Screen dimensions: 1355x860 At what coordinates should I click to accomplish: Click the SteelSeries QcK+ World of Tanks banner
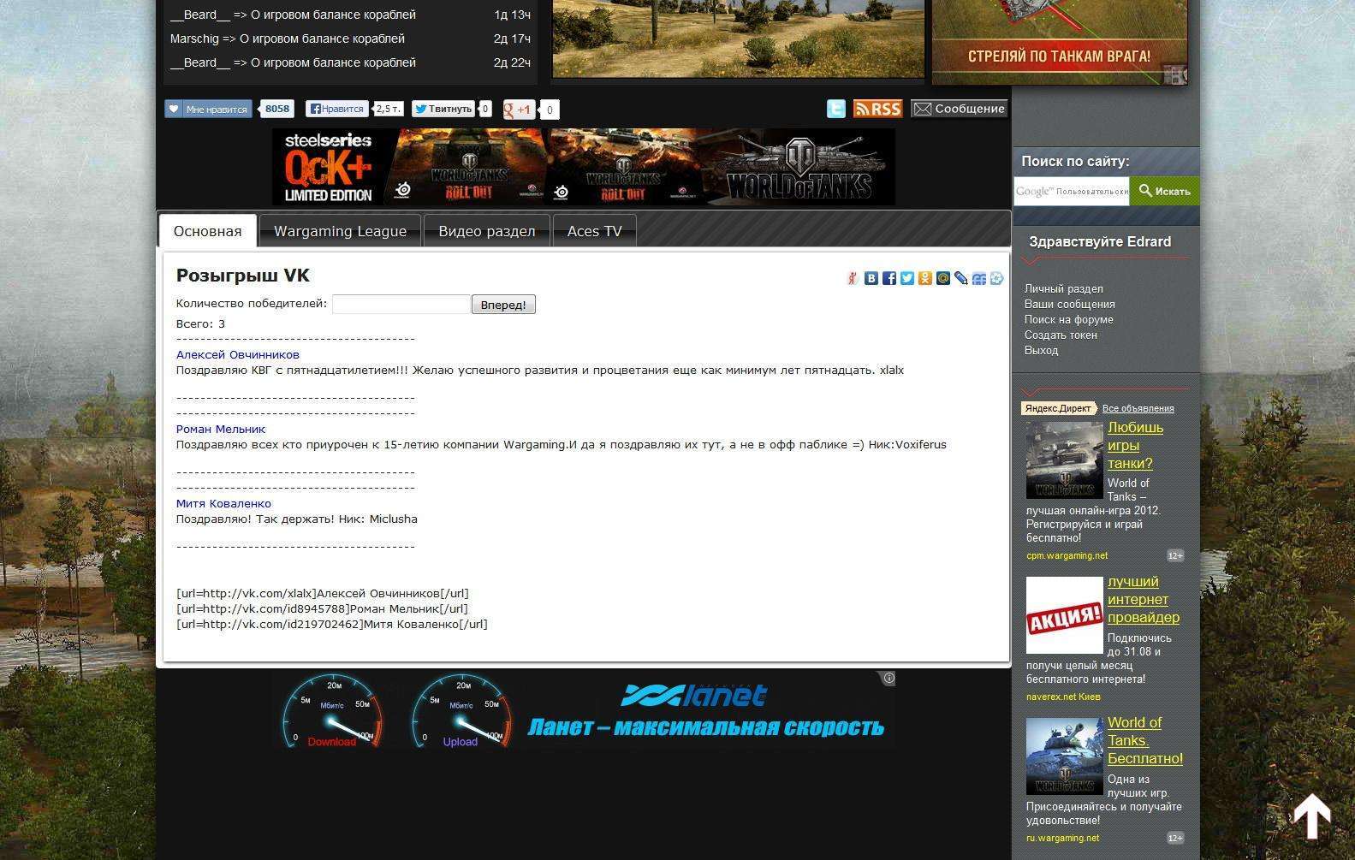coord(584,167)
